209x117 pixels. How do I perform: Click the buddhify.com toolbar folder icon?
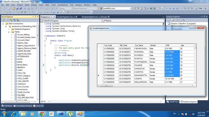click(x=101, y=8)
